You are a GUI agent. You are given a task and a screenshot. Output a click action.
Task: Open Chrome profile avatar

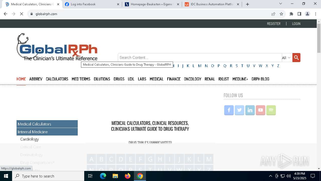(307, 14)
